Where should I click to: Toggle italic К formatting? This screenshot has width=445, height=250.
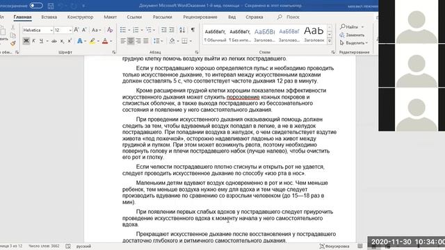[x=33, y=41]
